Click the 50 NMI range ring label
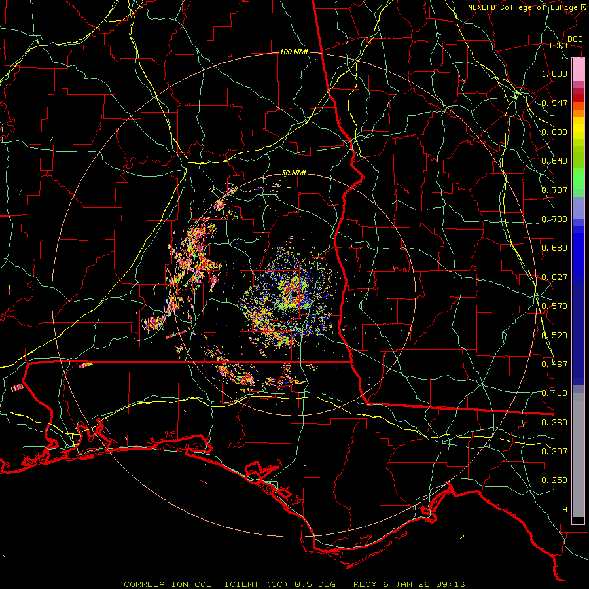Viewport: 589px width, 589px height. pyautogui.click(x=294, y=173)
